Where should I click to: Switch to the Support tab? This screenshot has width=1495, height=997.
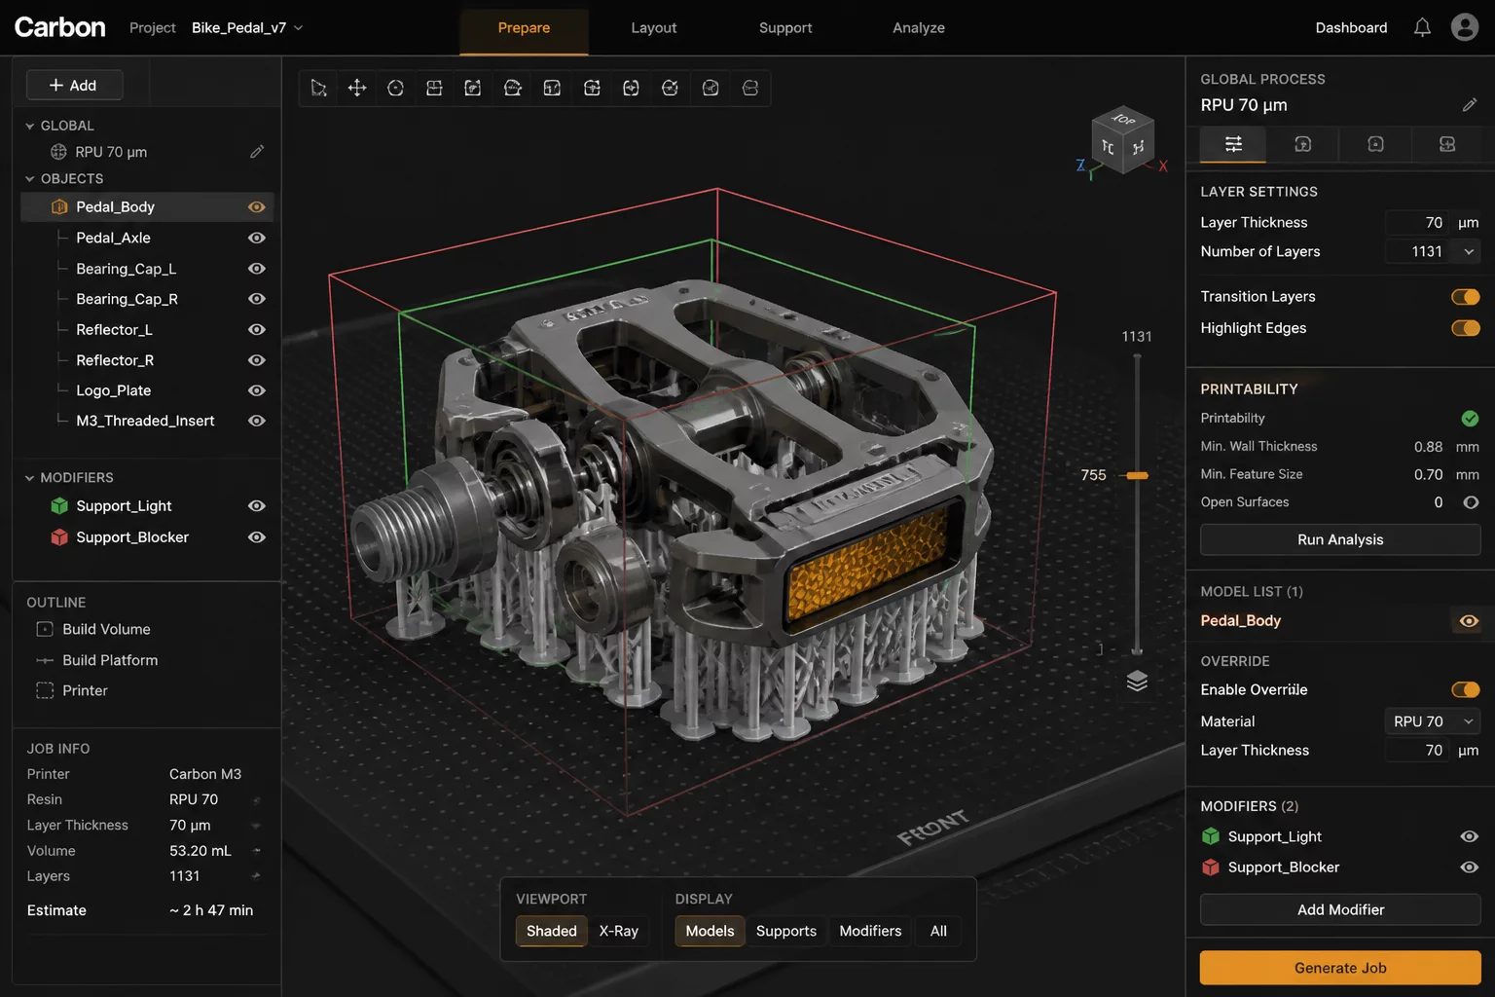pos(785,28)
